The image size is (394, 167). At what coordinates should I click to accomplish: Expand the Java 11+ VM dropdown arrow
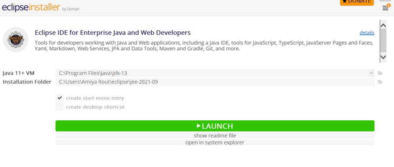pos(371,73)
